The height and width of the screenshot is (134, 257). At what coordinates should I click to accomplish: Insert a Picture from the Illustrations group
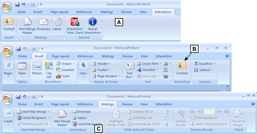click(37, 68)
